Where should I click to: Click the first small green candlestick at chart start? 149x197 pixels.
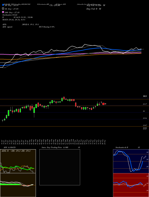coord(2,121)
